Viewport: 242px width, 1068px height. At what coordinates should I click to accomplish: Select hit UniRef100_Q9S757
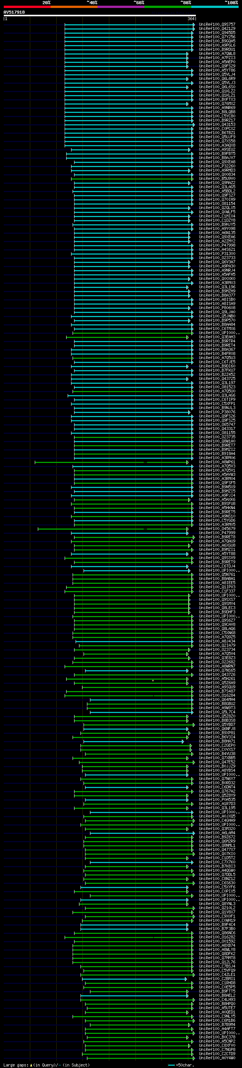click(x=217, y=25)
